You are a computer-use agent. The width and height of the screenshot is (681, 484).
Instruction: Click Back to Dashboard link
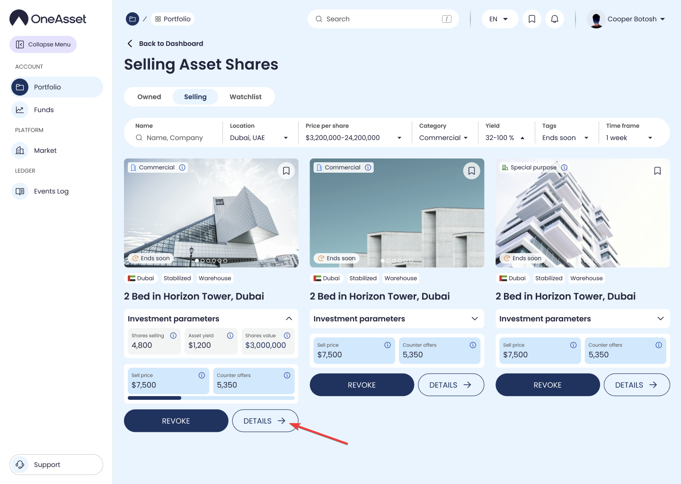point(170,44)
